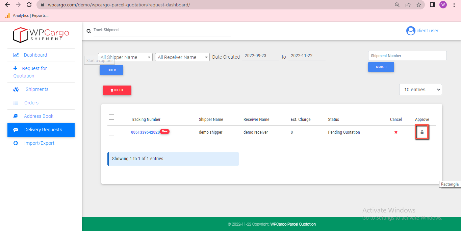Click the Status column header

(333, 120)
